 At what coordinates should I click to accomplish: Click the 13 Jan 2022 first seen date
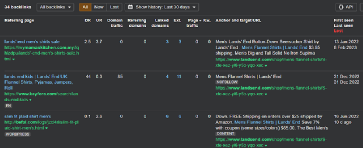tap(346, 42)
